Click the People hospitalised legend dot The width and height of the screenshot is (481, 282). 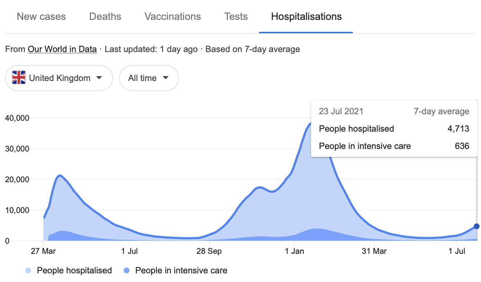point(29,270)
